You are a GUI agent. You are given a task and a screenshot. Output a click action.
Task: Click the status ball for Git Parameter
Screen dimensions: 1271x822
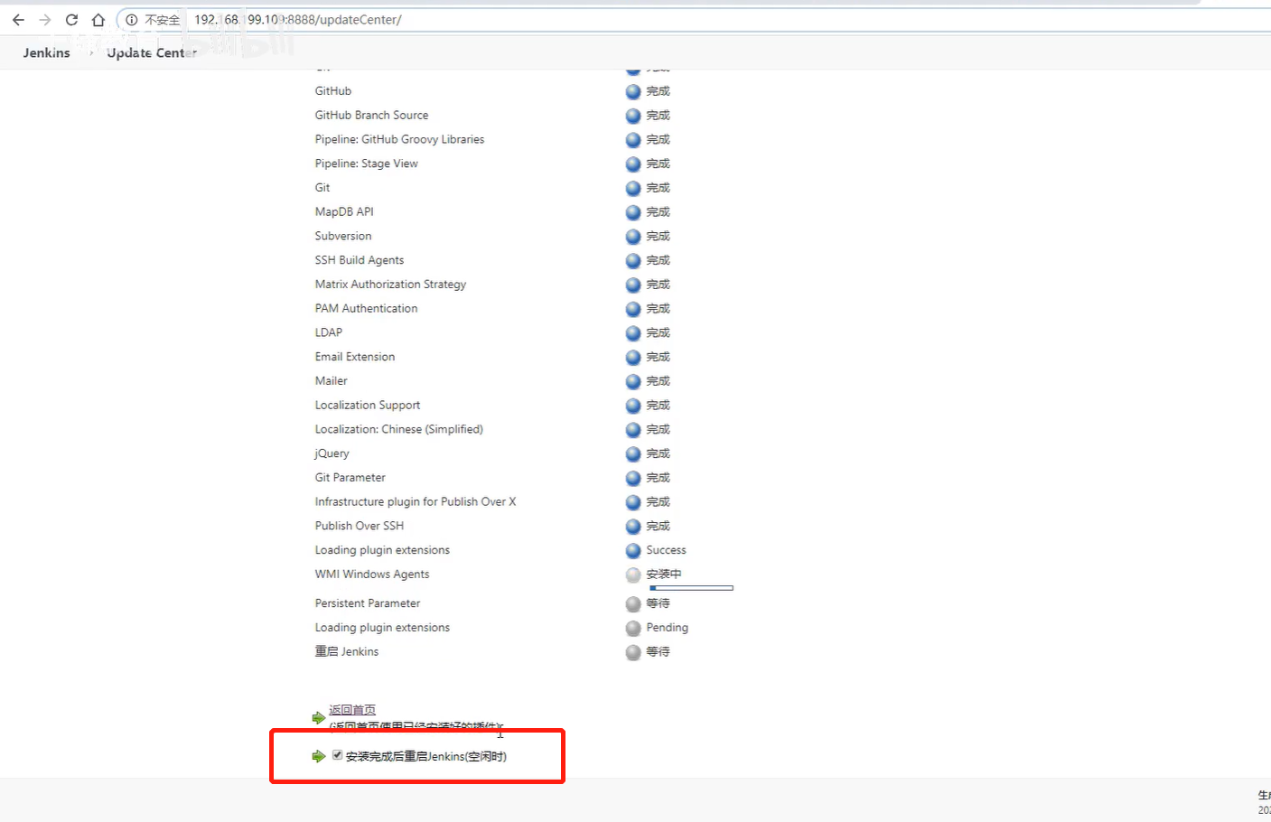(x=633, y=478)
